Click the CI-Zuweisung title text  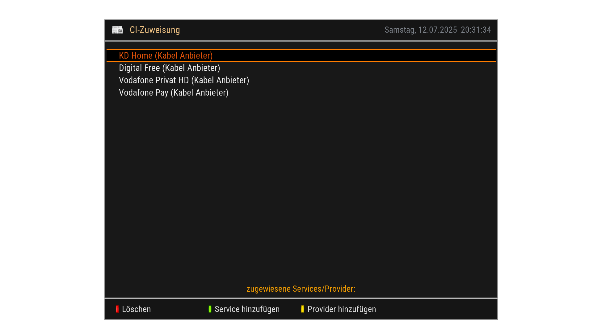(155, 30)
